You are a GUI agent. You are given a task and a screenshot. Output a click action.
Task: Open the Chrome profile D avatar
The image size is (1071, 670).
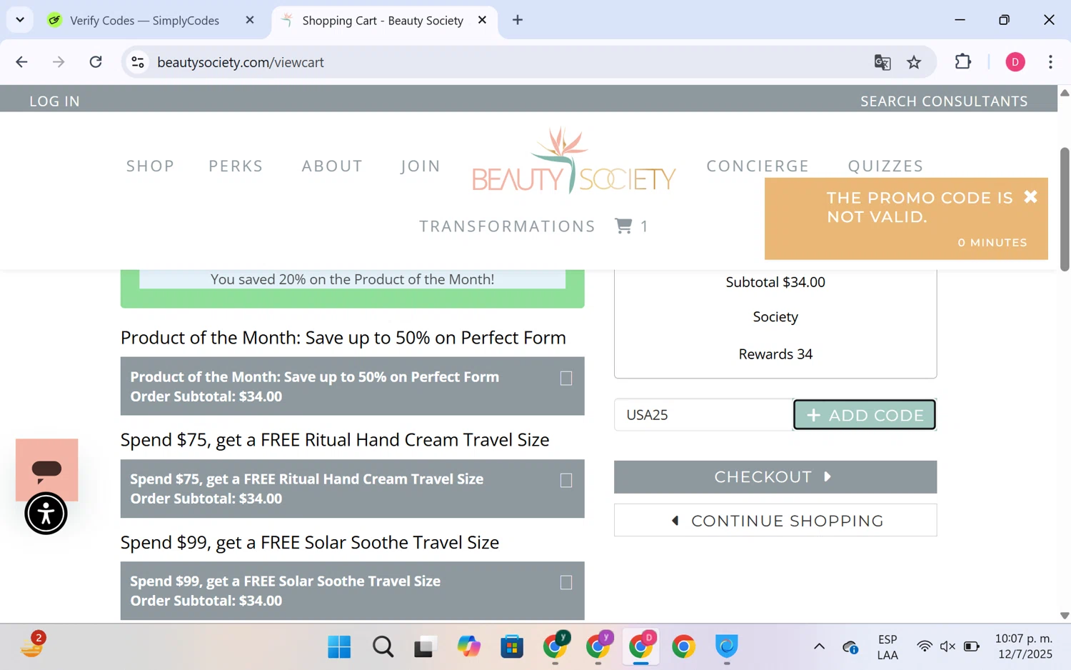[1015, 62]
